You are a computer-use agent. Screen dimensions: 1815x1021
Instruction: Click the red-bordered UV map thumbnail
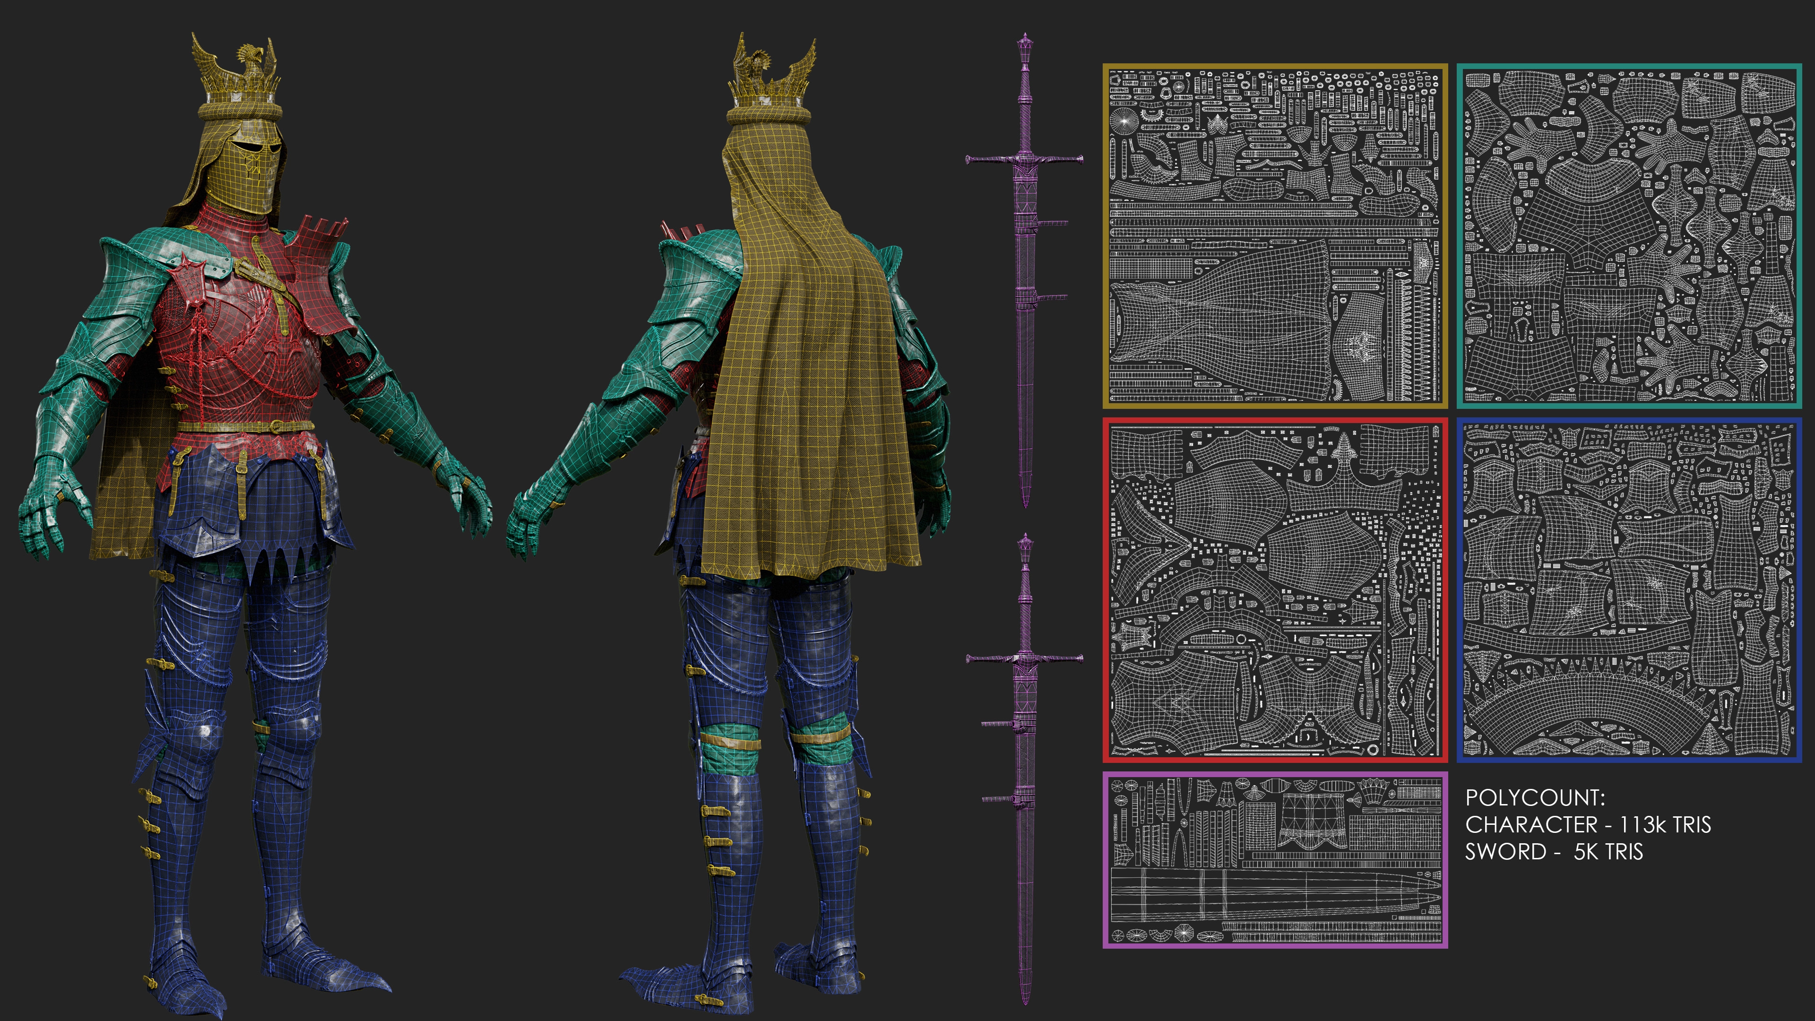click(1275, 590)
